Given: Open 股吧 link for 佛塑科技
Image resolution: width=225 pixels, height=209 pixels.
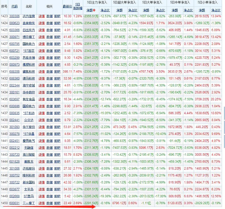Looking at the screenshot, I should [57, 65].
